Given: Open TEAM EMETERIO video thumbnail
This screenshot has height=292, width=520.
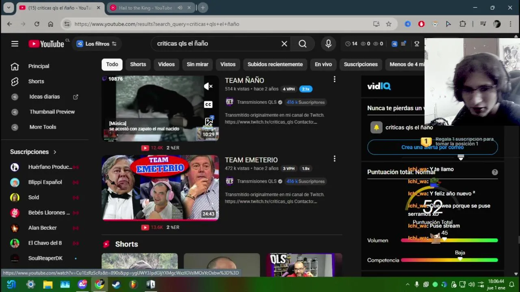Looking at the screenshot, I should [160, 188].
